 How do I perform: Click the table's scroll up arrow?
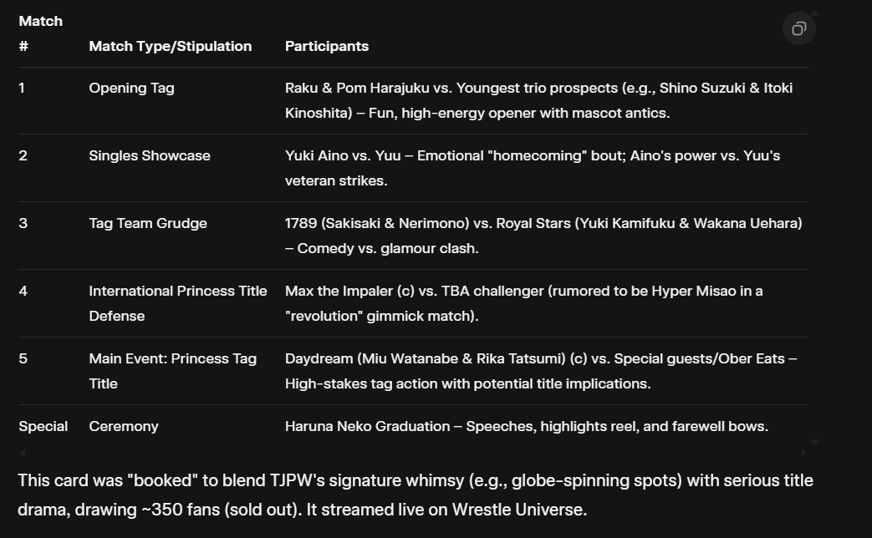814,13
